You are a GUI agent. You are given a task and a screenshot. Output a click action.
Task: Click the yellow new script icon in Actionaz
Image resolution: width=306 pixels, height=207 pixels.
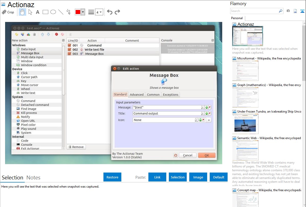17,34
